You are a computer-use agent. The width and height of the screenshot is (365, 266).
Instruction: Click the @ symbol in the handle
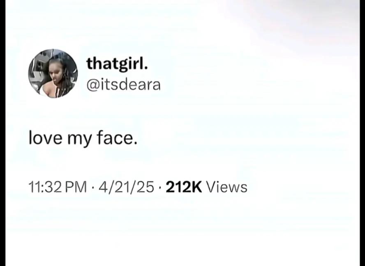click(93, 85)
